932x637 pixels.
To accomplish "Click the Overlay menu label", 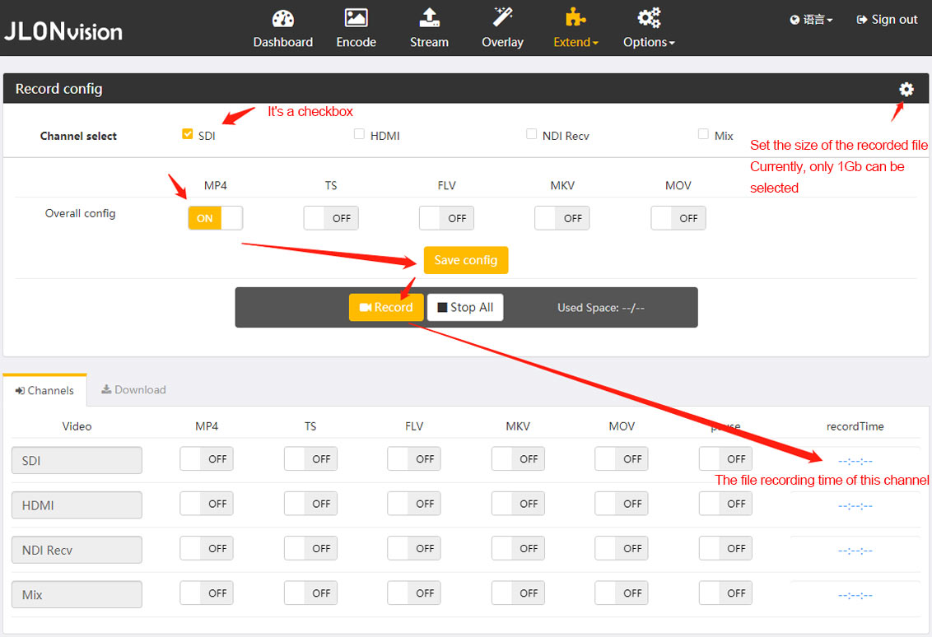I will pyautogui.click(x=502, y=42).
